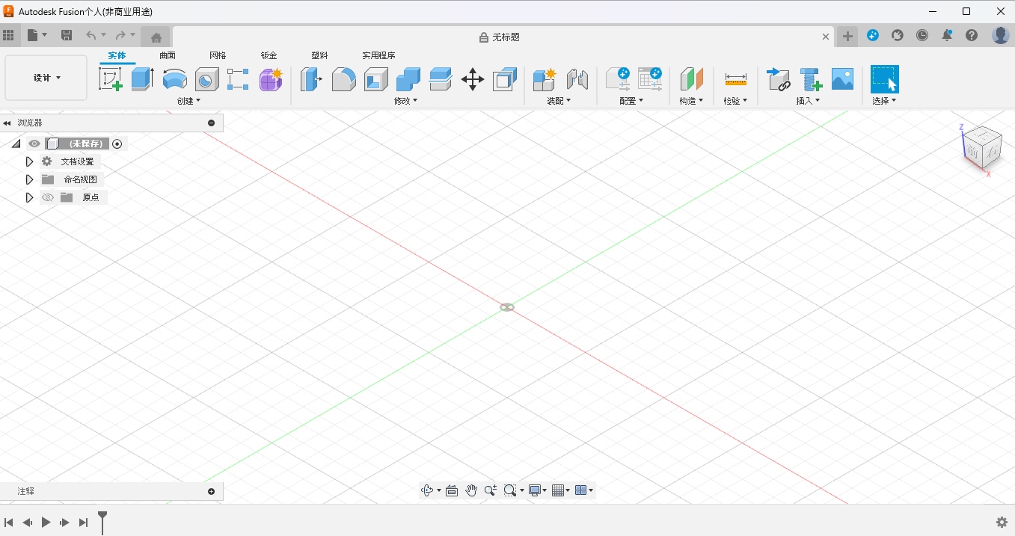Click the Save disk icon
Screen dimensions: 1015x536
[67, 35]
